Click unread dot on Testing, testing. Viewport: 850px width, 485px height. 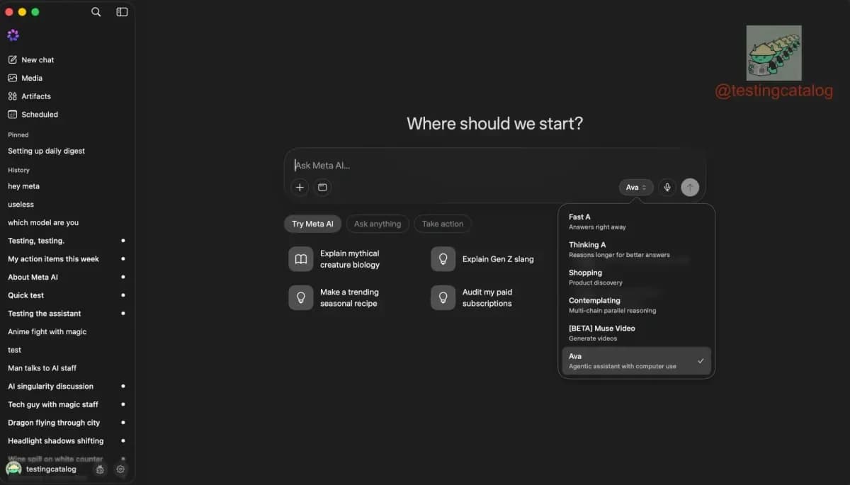point(123,241)
